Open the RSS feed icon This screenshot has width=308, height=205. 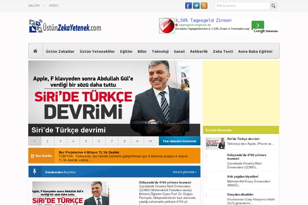[204, 6]
